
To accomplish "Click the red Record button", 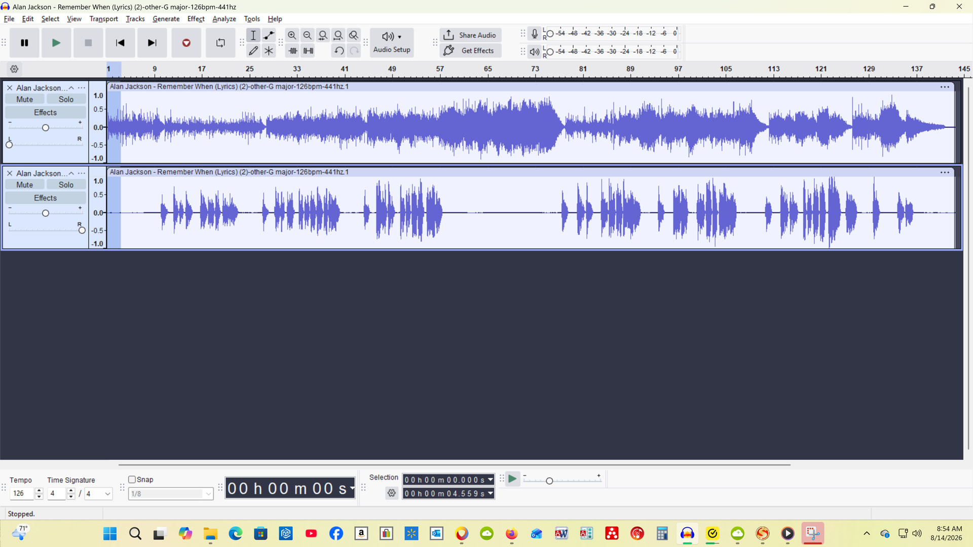I will coord(186,43).
